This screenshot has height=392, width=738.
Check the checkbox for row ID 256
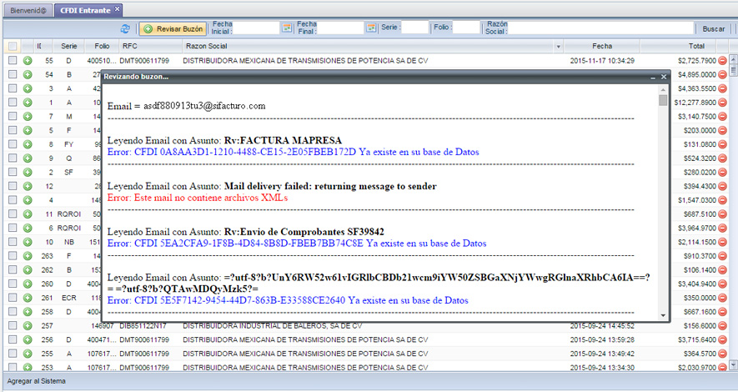coord(13,339)
